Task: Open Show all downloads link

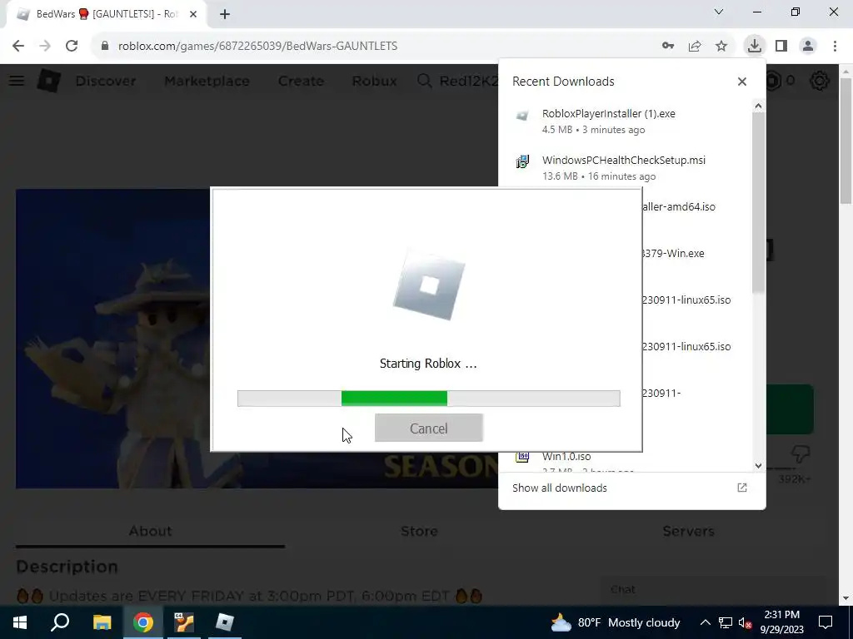Action: (x=559, y=488)
